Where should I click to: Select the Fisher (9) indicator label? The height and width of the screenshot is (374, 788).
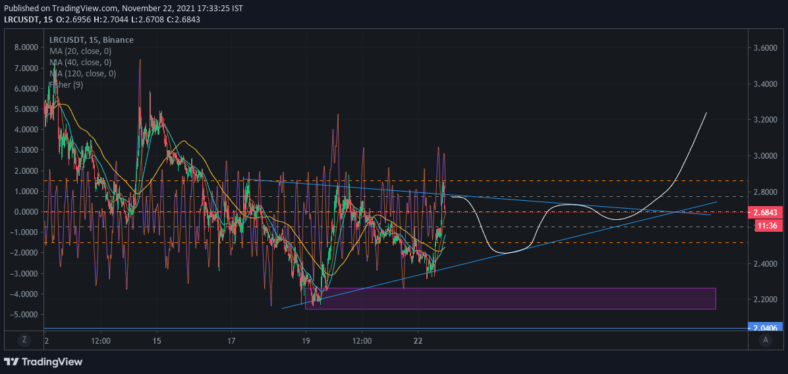click(x=67, y=85)
